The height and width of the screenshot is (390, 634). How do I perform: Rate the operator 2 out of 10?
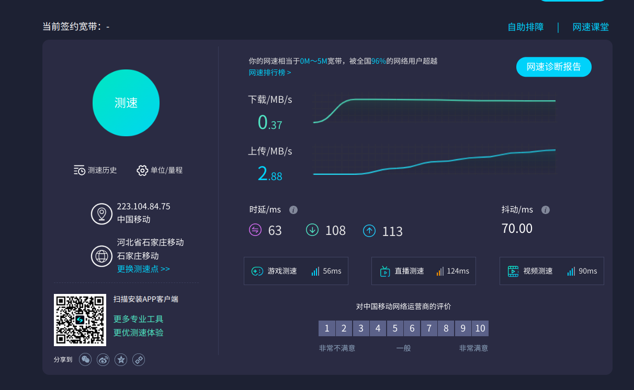[344, 328]
